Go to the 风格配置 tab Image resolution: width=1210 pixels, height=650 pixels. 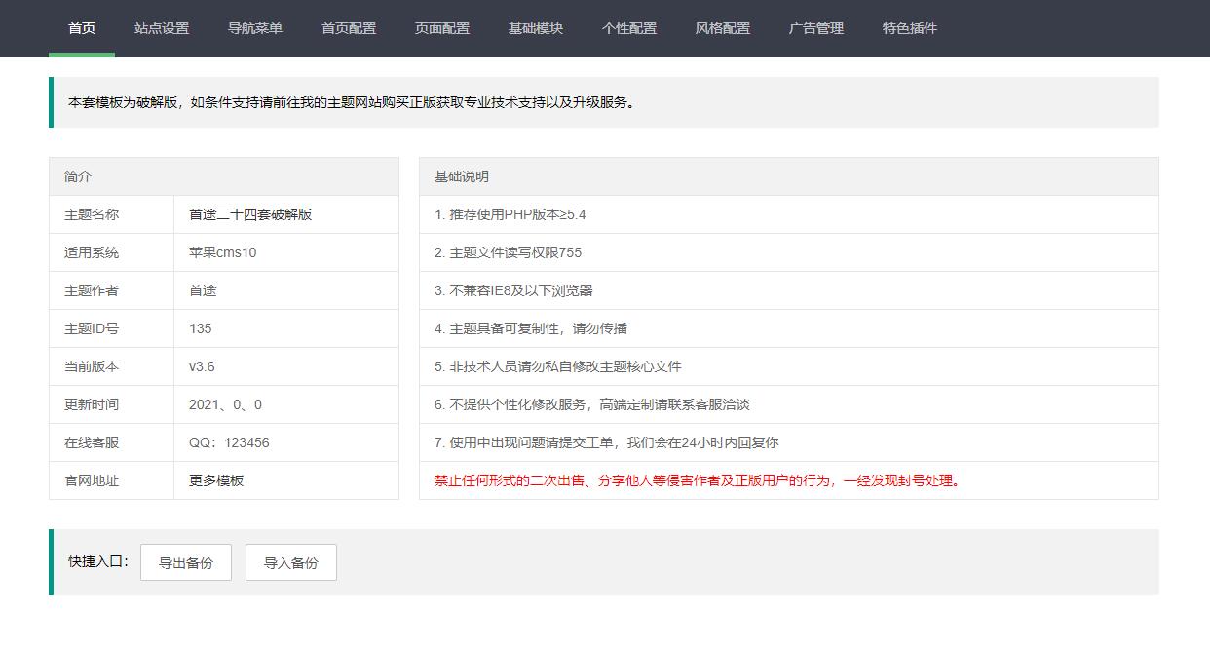coord(721,29)
